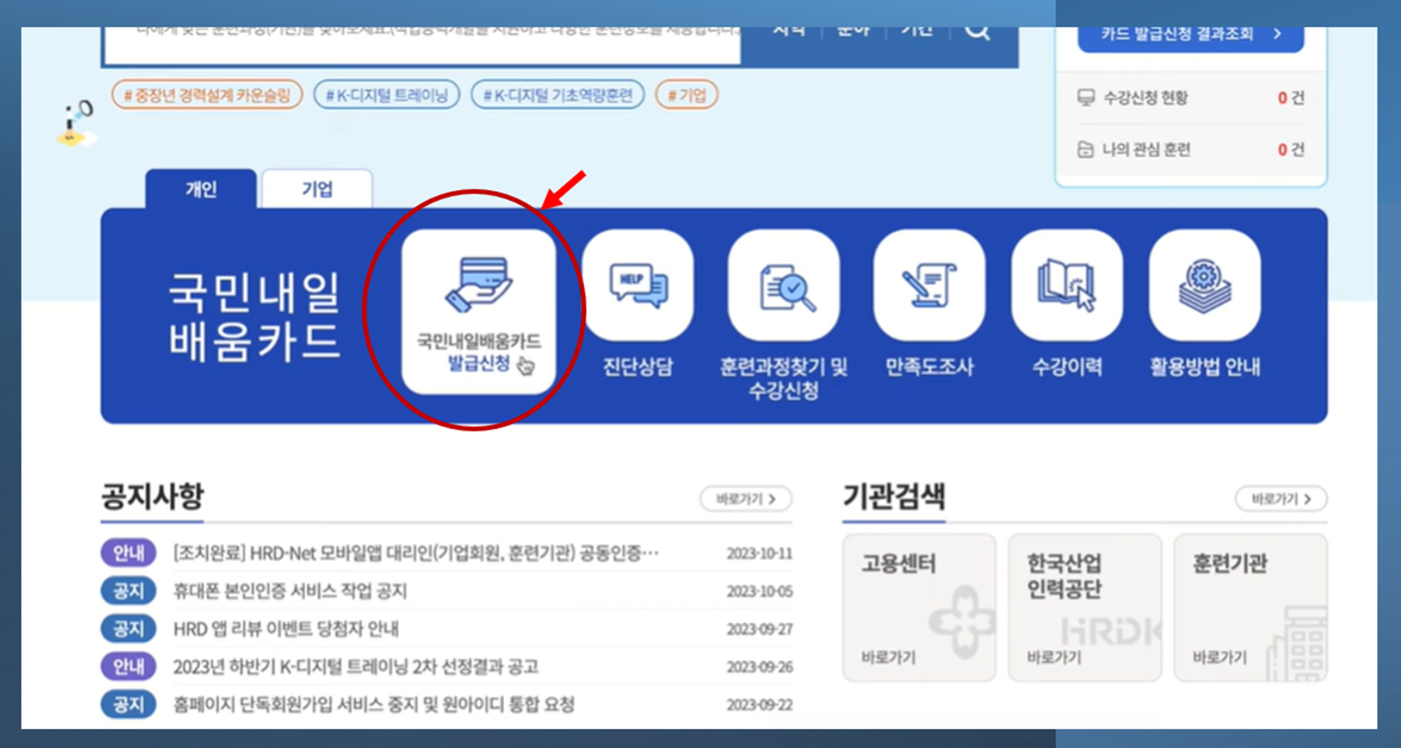Open HRD 앱 리뷰 이벤트 당첨자 안내
The width and height of the screenshot is (1401, 748).
(286, 629)
